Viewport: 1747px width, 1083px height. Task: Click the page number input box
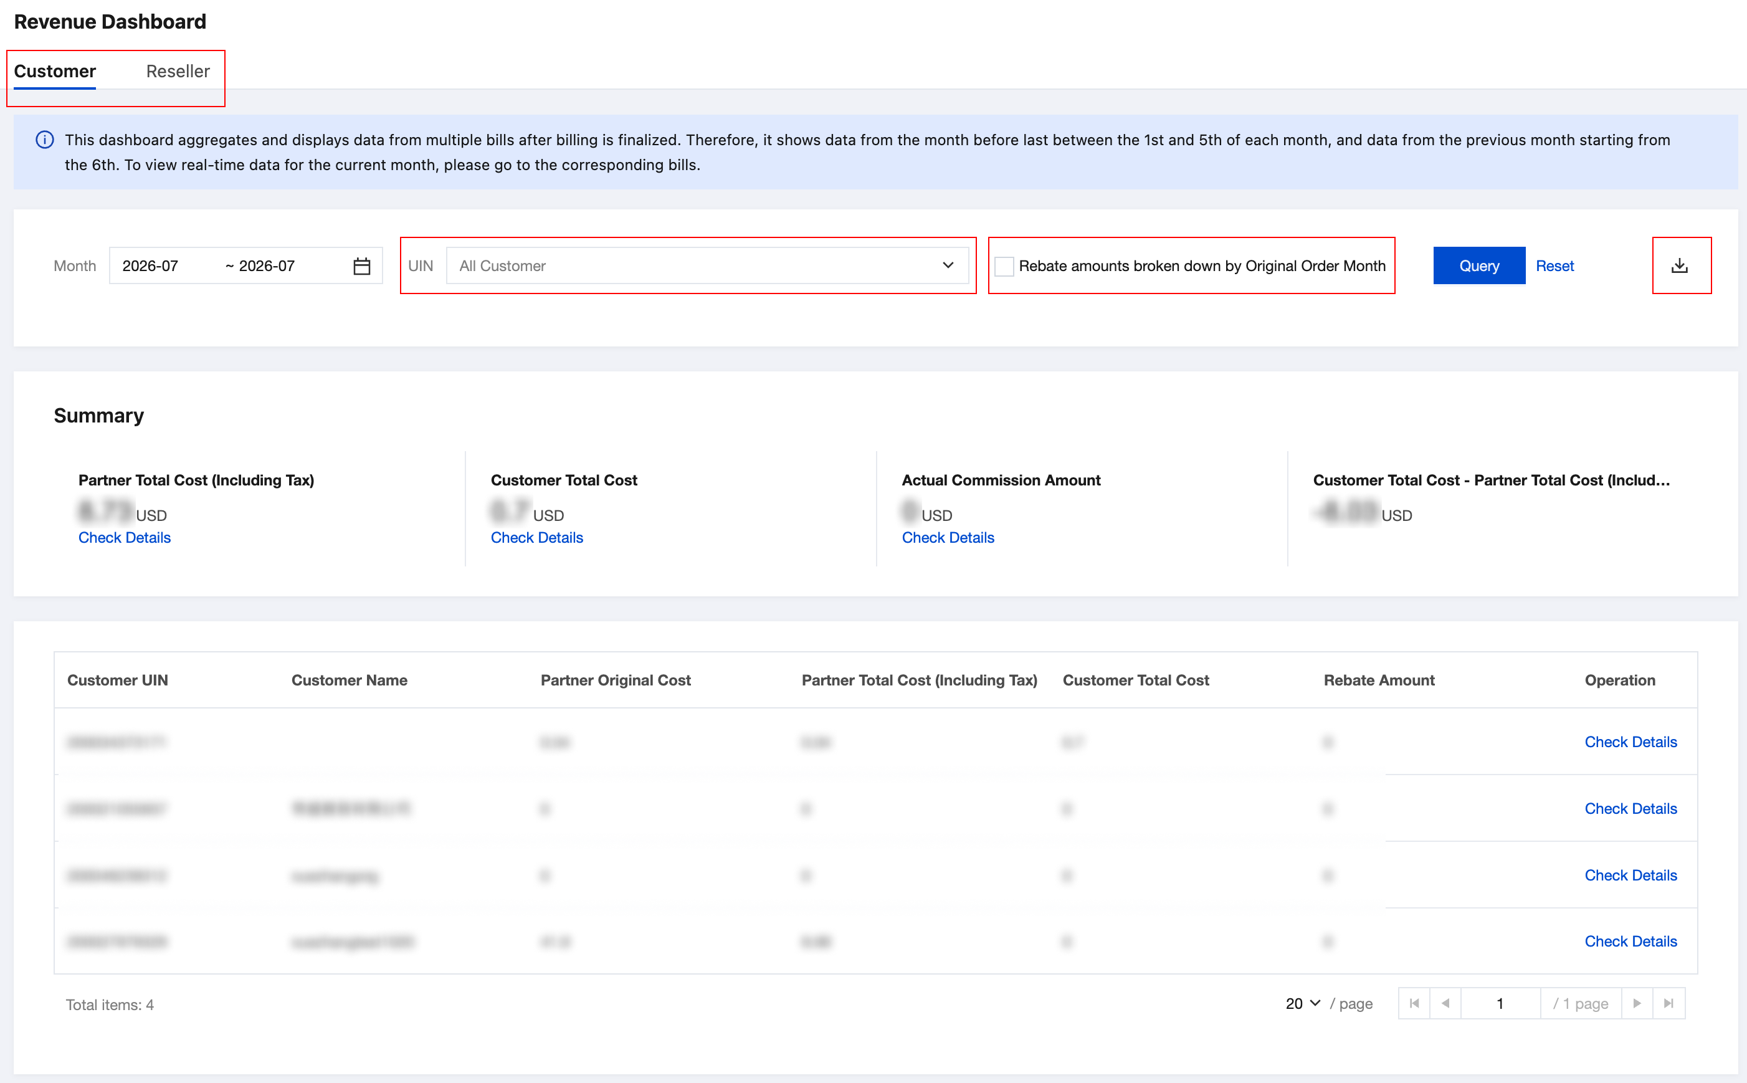pos(1500,1003)
